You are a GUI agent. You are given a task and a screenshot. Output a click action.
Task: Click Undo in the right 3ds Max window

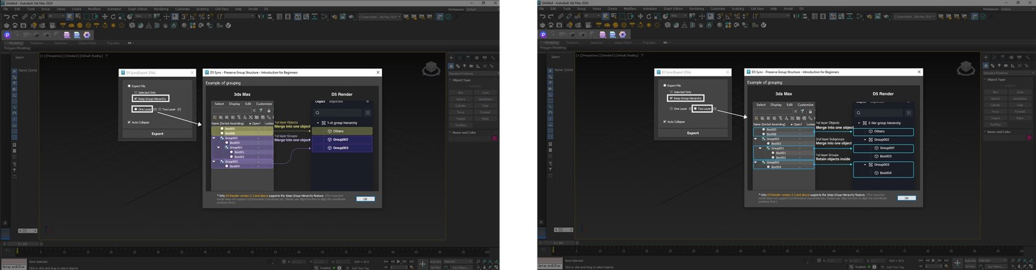click(x=542, y=16)
